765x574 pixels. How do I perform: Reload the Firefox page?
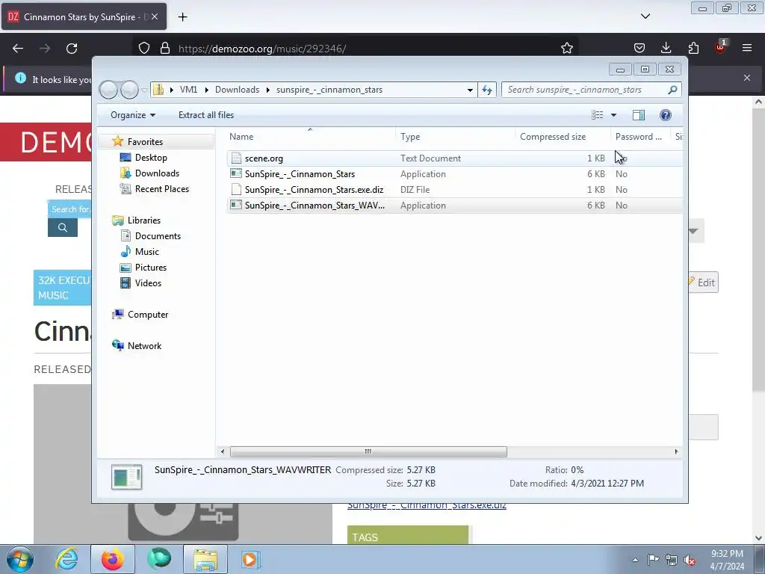[72, 49]
